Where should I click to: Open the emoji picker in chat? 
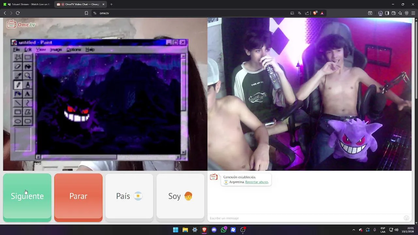(x=406, y=218)
